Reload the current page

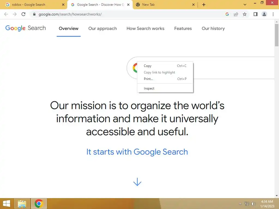23,14
